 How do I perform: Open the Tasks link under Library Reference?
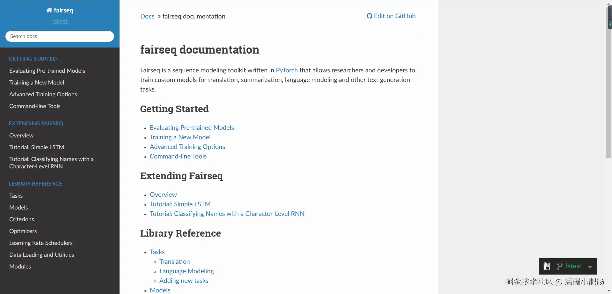(157, 252)
